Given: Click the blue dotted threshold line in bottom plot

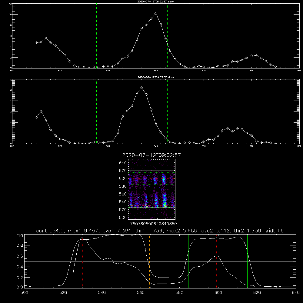Looking at the screenshot, I should (x=160, y=279).
